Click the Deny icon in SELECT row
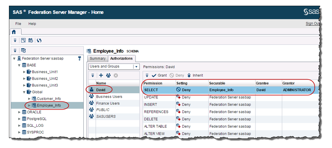 pyautogui.click(x=178, y=90)
